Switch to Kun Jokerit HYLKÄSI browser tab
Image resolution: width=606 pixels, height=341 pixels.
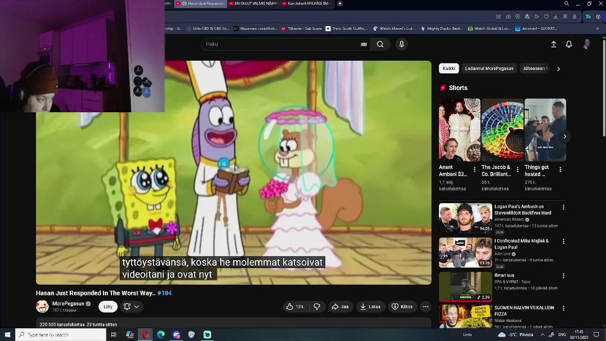[x=306, y=3]
